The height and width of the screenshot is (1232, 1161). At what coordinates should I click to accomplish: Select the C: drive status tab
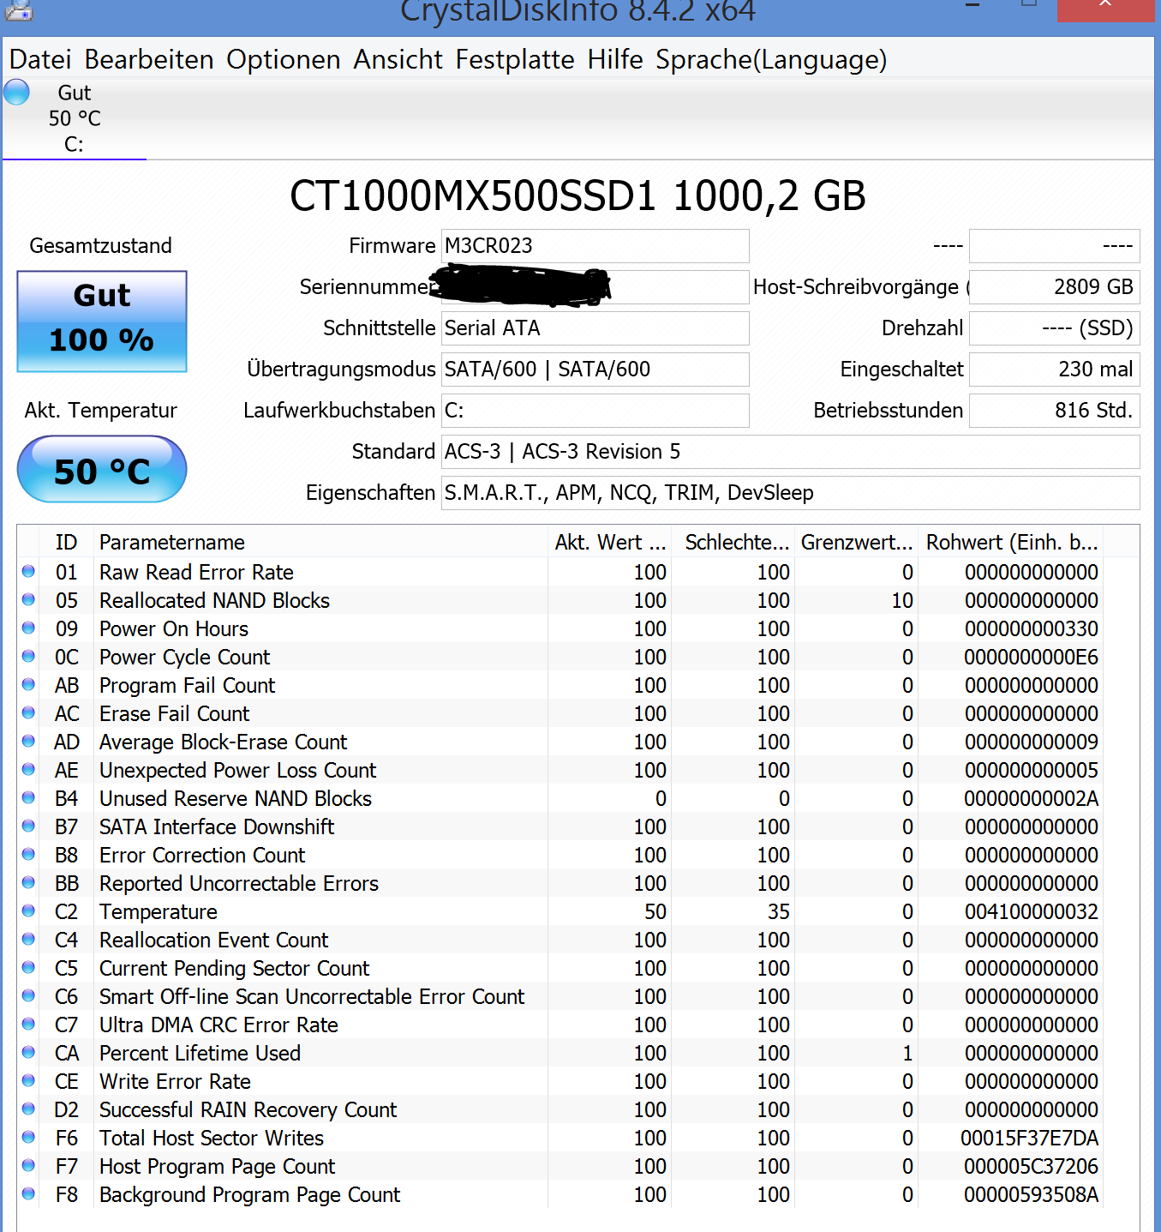pyautogui.click(x=75, y=118)
